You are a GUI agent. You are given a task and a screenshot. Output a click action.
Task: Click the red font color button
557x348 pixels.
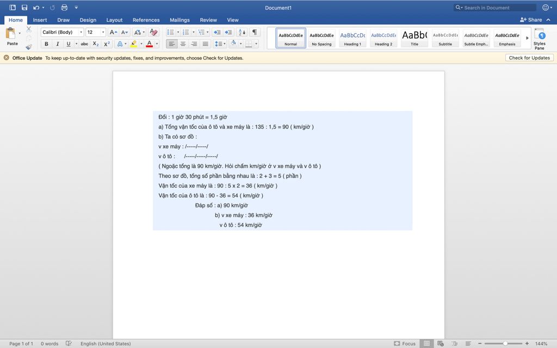tap(149, 44)
